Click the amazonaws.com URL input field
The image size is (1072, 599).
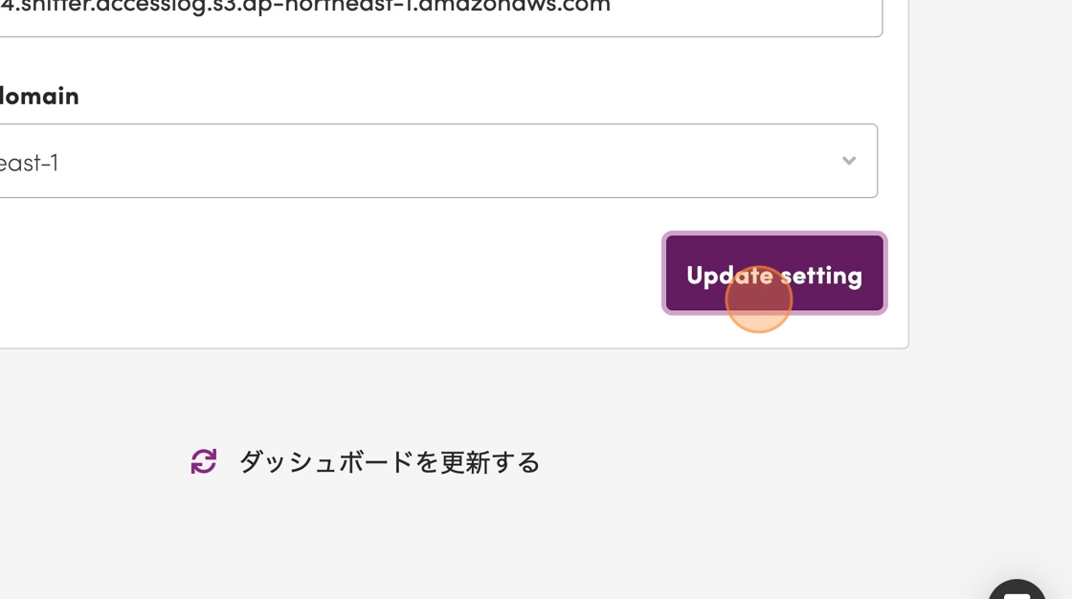tap(441, 13)
